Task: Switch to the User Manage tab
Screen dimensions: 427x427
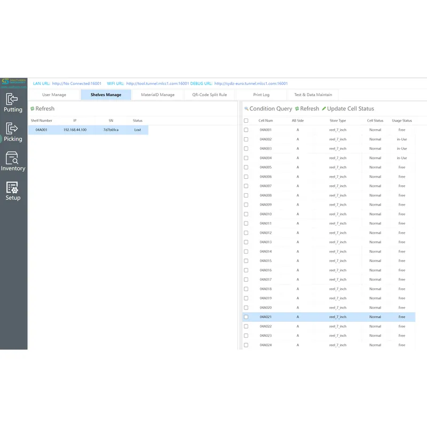Action: coord(54,95)
